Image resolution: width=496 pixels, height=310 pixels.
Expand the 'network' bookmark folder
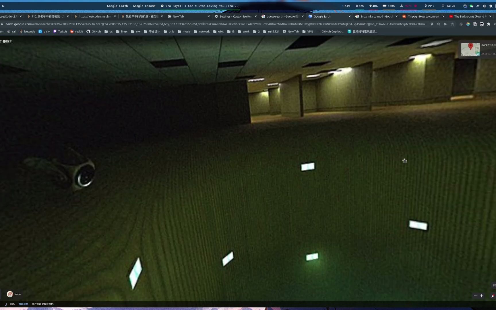[x=202, y=32]
